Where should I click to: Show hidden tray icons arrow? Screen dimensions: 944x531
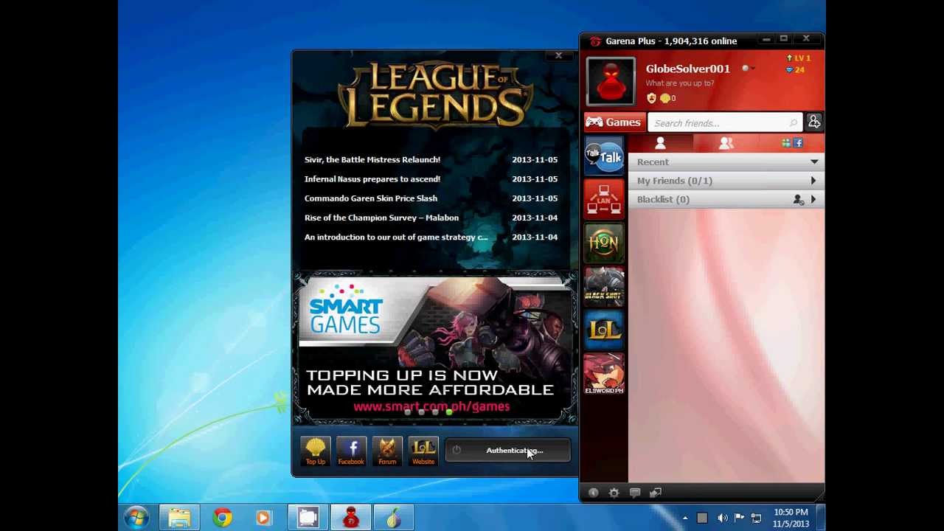pyautogui.click(x=685, y=518)
